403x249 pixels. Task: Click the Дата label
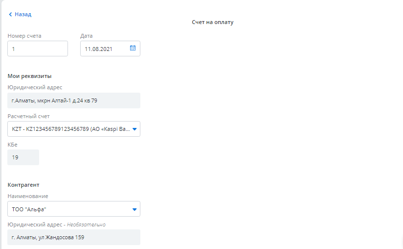coord(87,36)
